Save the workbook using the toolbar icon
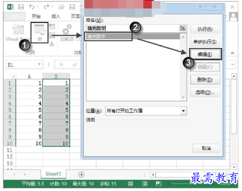This screenshot has height=191, width=242. [21, 7]
